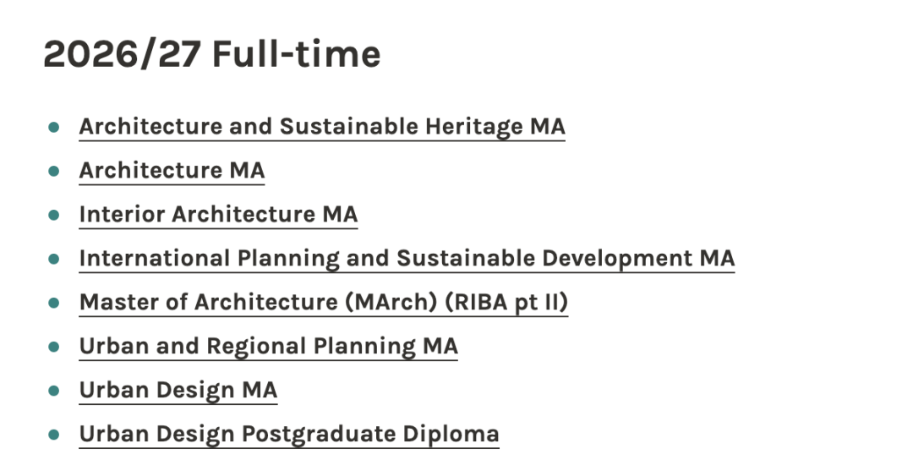
Task: Click the bullet beside Urban and Regional Planning
Action: (x=54, y=347)
